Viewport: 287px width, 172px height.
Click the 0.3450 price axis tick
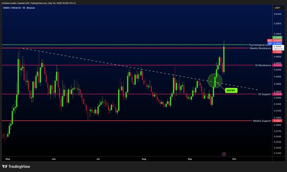(277, 98)
